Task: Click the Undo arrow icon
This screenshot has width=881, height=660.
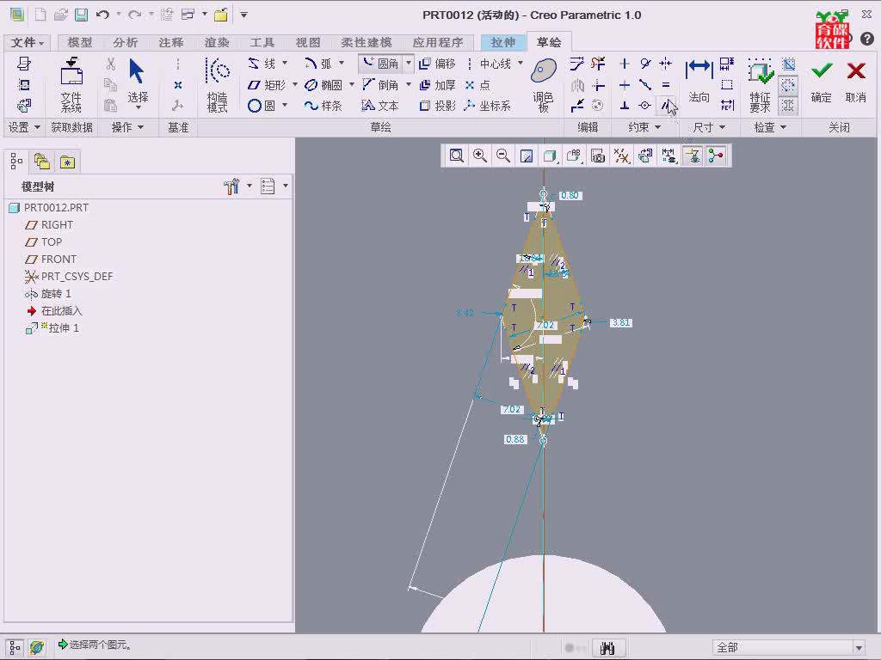Action: pos(102,15)
